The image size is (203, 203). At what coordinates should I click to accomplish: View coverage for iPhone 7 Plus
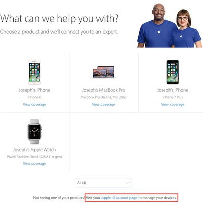(x=173, y=104)
